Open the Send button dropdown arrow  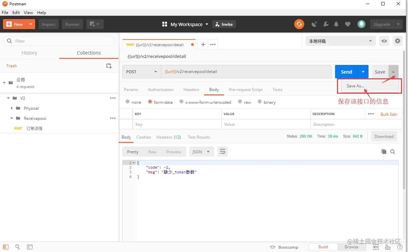coord(363,72)
